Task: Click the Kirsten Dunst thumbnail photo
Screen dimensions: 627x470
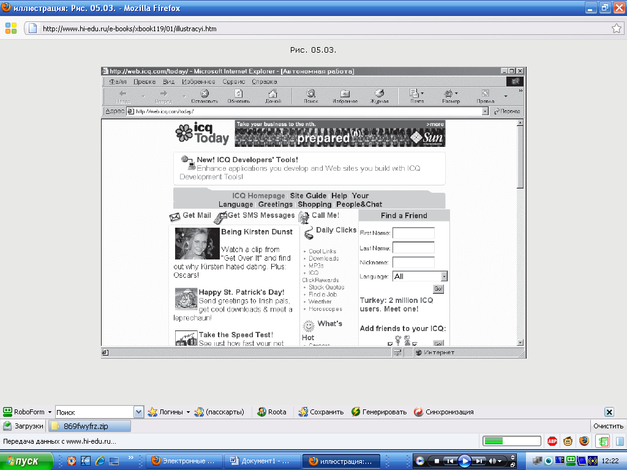Action: 197,244
